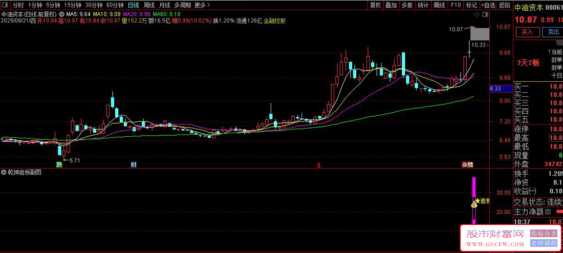The width and height of the screenshot is (563, 253).
Task: Click the 外盘 34742 row
Action: point(538,164)
